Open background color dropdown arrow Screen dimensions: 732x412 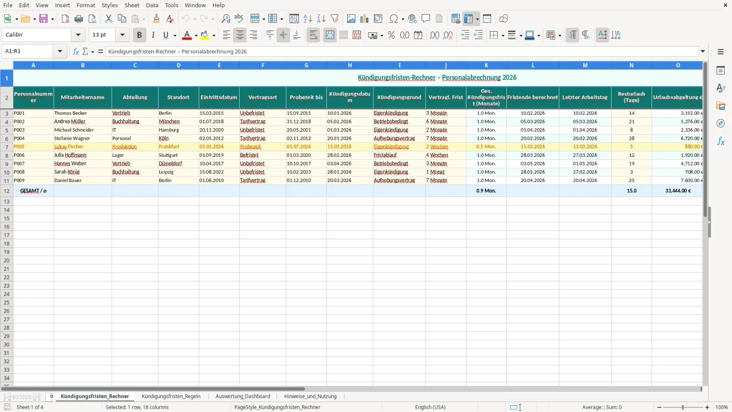[213, 36]
